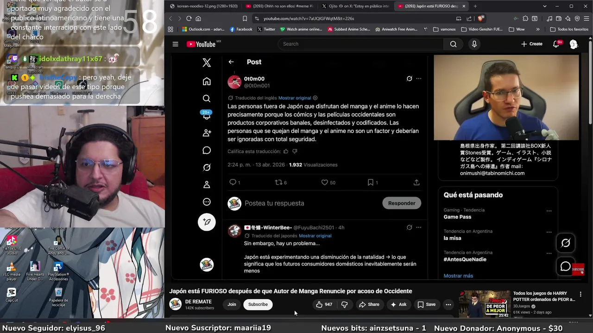
Task: Open options for la misa trend
Action: coord(549,232)
